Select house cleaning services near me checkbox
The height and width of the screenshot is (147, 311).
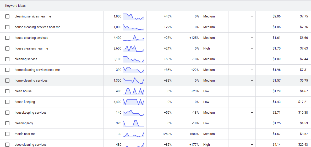[x=7, y=27]
